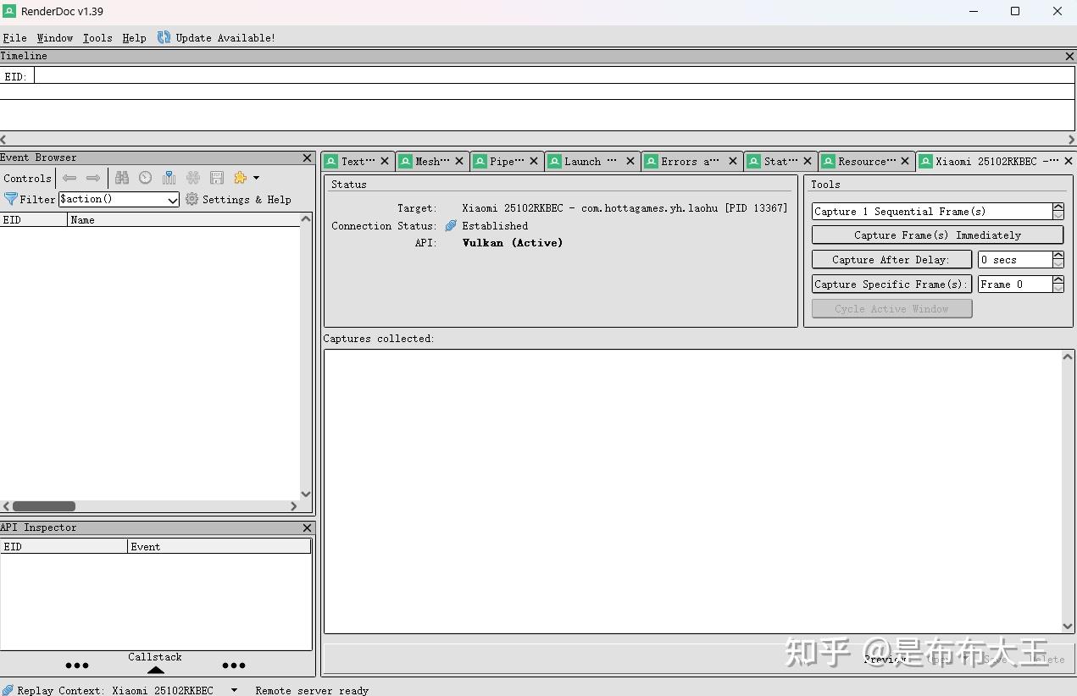This screenshot has height=696, width=1077.
Task: Close the Resource… tab
Action: coord(905,161)
